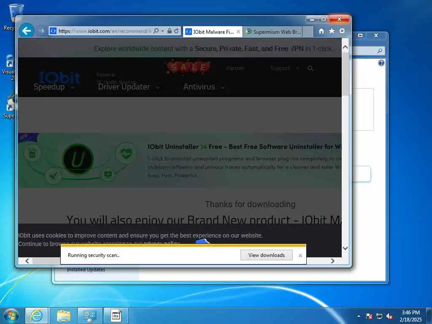This screenshot has height=324, width=432.
Task: Expand the Driver Updater navigation menu
Action: (x=129, y=87)
